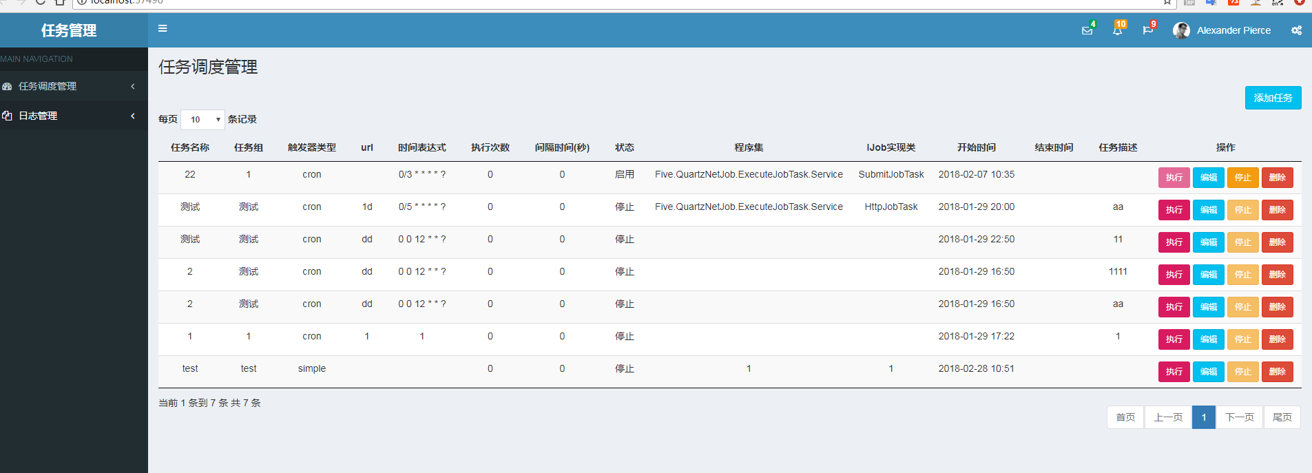This screenshot has height=473, width=1312.
Task: Click 执行 for the HttpJobTask row
Action: pyautogui.click(x=1174, y=210)
